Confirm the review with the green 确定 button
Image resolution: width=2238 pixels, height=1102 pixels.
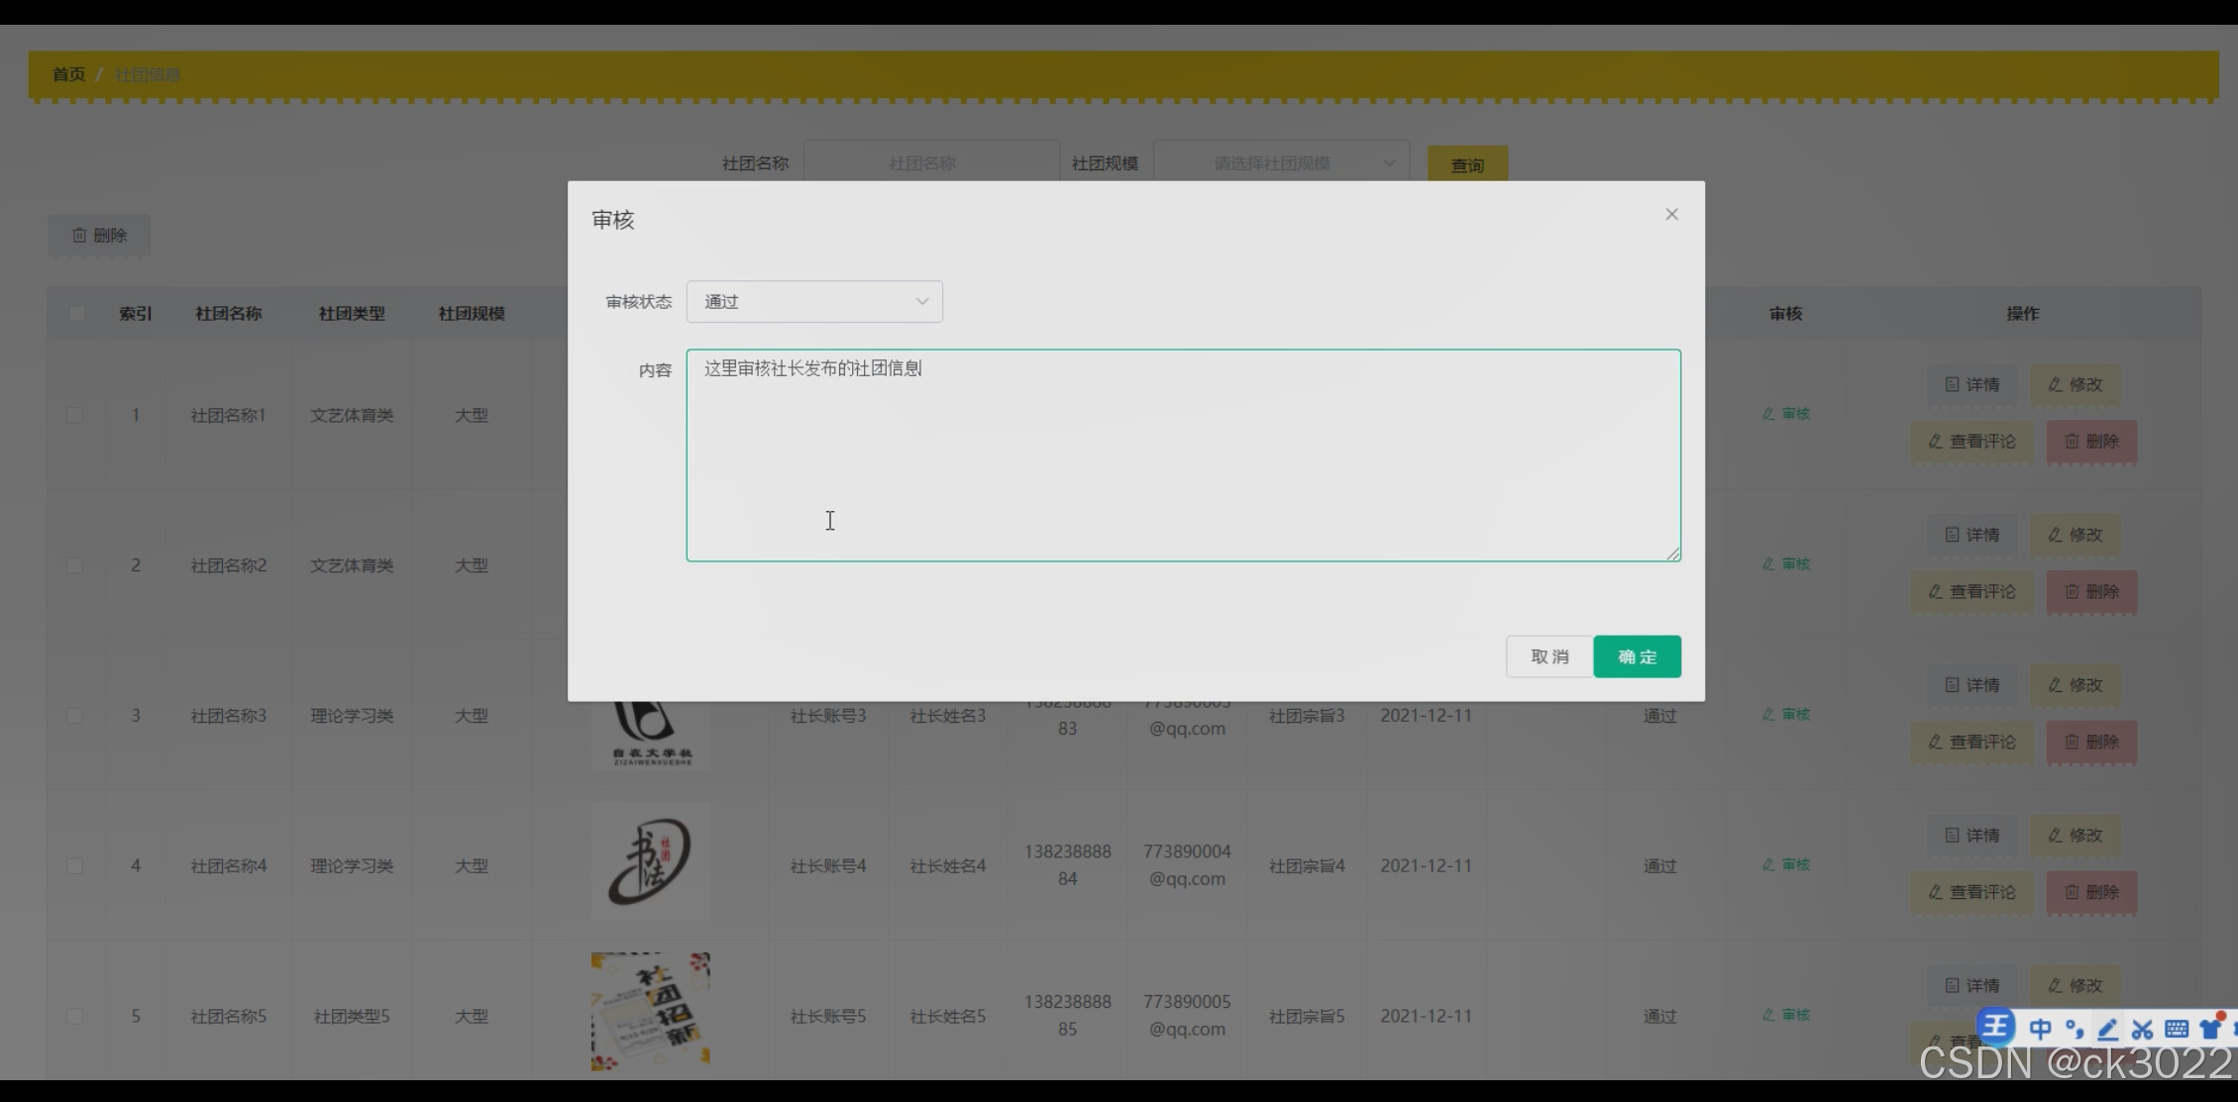pyautogui.click(x=1637, y=656)
